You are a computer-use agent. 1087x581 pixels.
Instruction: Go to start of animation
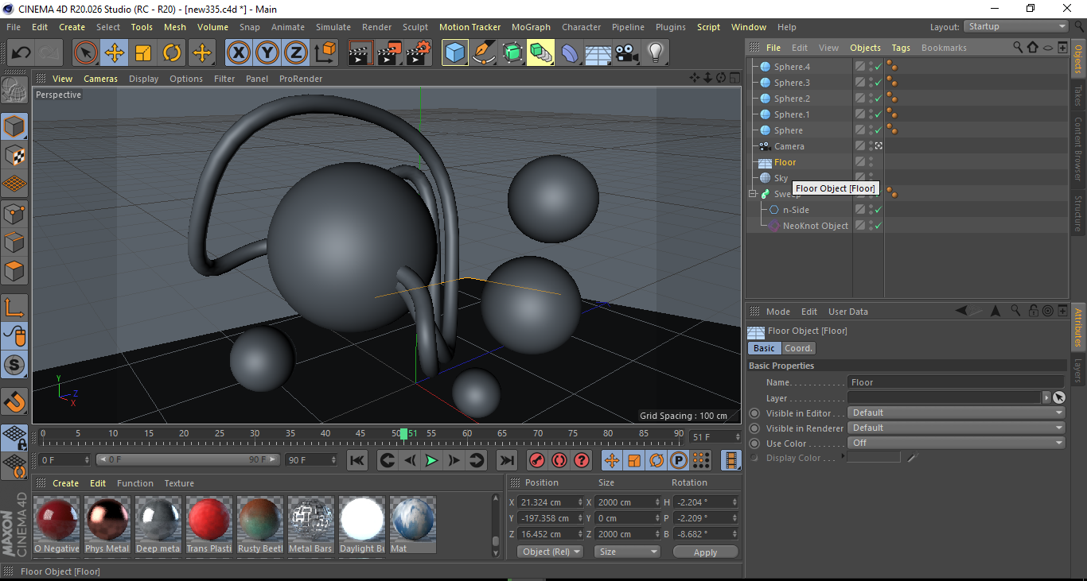tap(357, 460)
